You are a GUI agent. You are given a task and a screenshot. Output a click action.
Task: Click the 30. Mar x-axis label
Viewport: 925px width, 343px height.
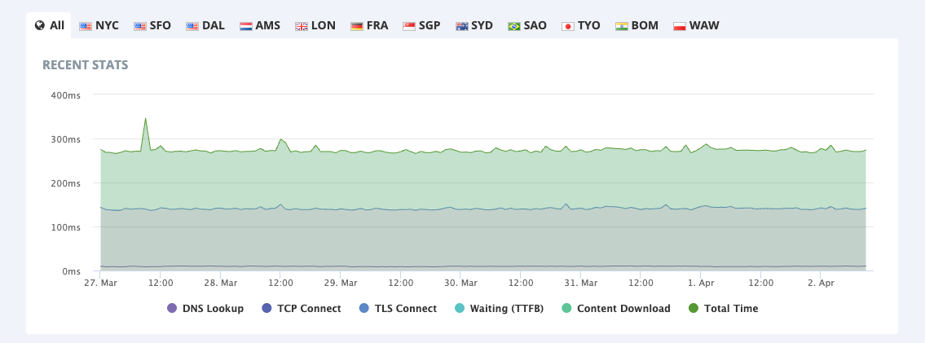tap(460, 283)
